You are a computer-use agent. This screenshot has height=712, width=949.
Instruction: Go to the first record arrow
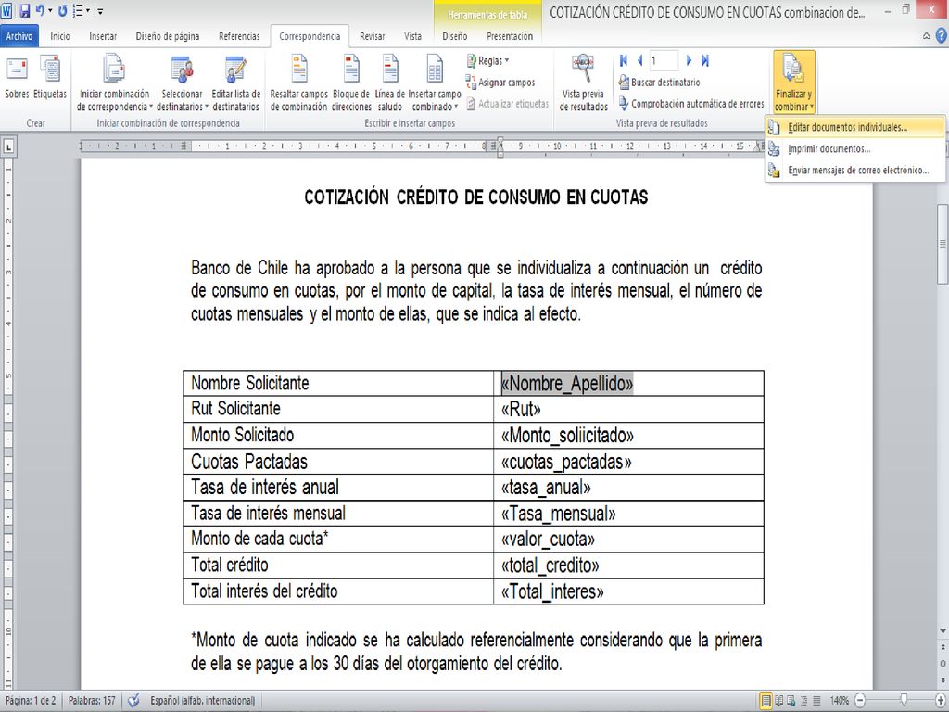coord(624,60)
